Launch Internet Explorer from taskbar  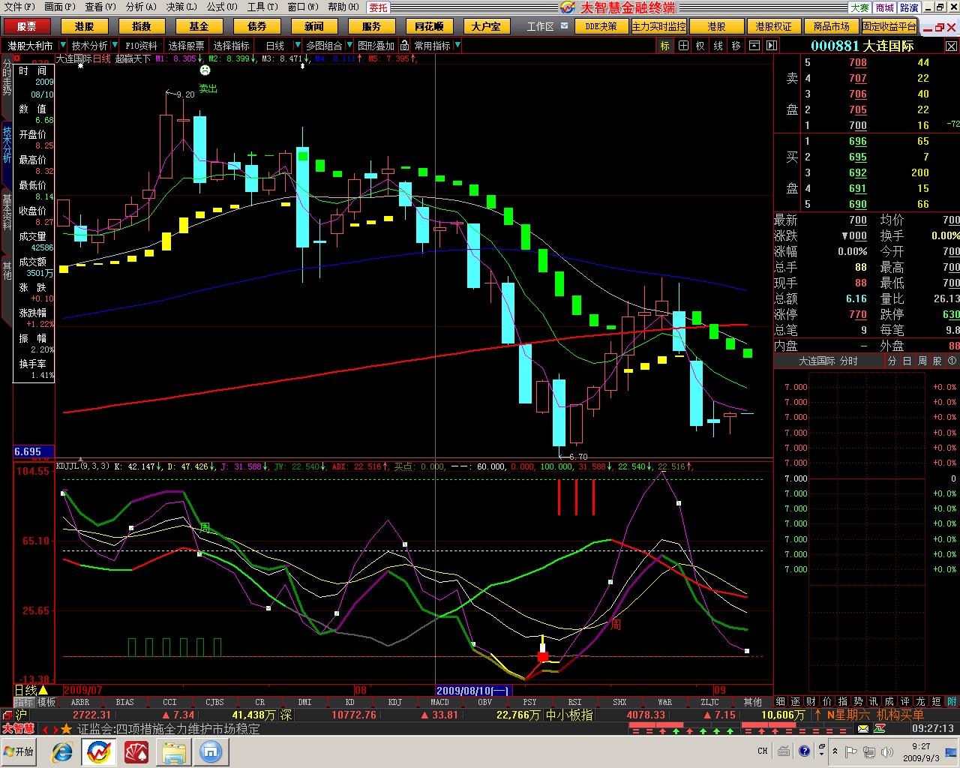pyautogui.click(x=61, y=751)
